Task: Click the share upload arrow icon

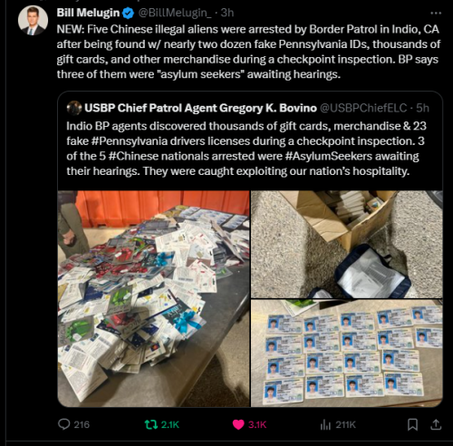Action: click(x=436, y=424)
